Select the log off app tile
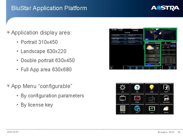The image size is (183, 137). pyautogui.click(x=166, y=88)
